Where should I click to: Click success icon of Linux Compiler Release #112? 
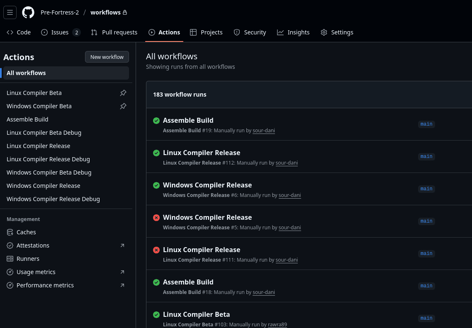coord(156,153)
